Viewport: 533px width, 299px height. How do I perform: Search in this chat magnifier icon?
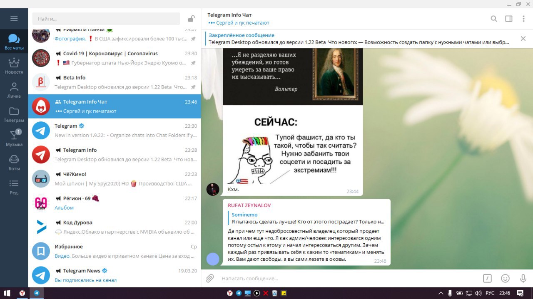point(494,19)
